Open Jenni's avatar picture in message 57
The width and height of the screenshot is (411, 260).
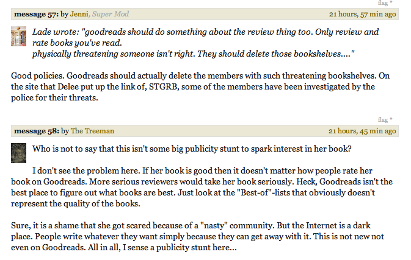tap(18, 37)
